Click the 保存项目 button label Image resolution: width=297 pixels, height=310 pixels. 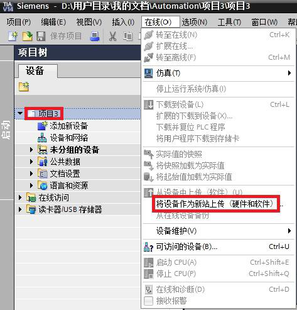click(x=66, y=36)
